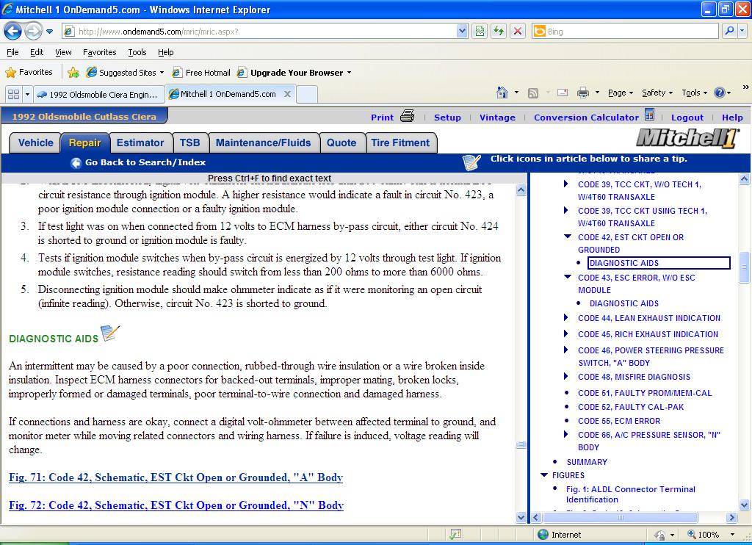Viewport: 752px width, 545px height.
Task: Open the Quick Tabs grid icon
Action: click(x=12, y=94)
